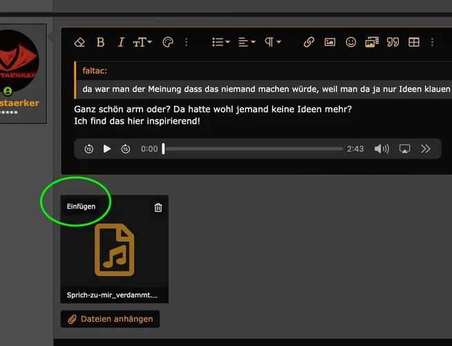Insert a quote block
The image size is (452, 346).
393,42
